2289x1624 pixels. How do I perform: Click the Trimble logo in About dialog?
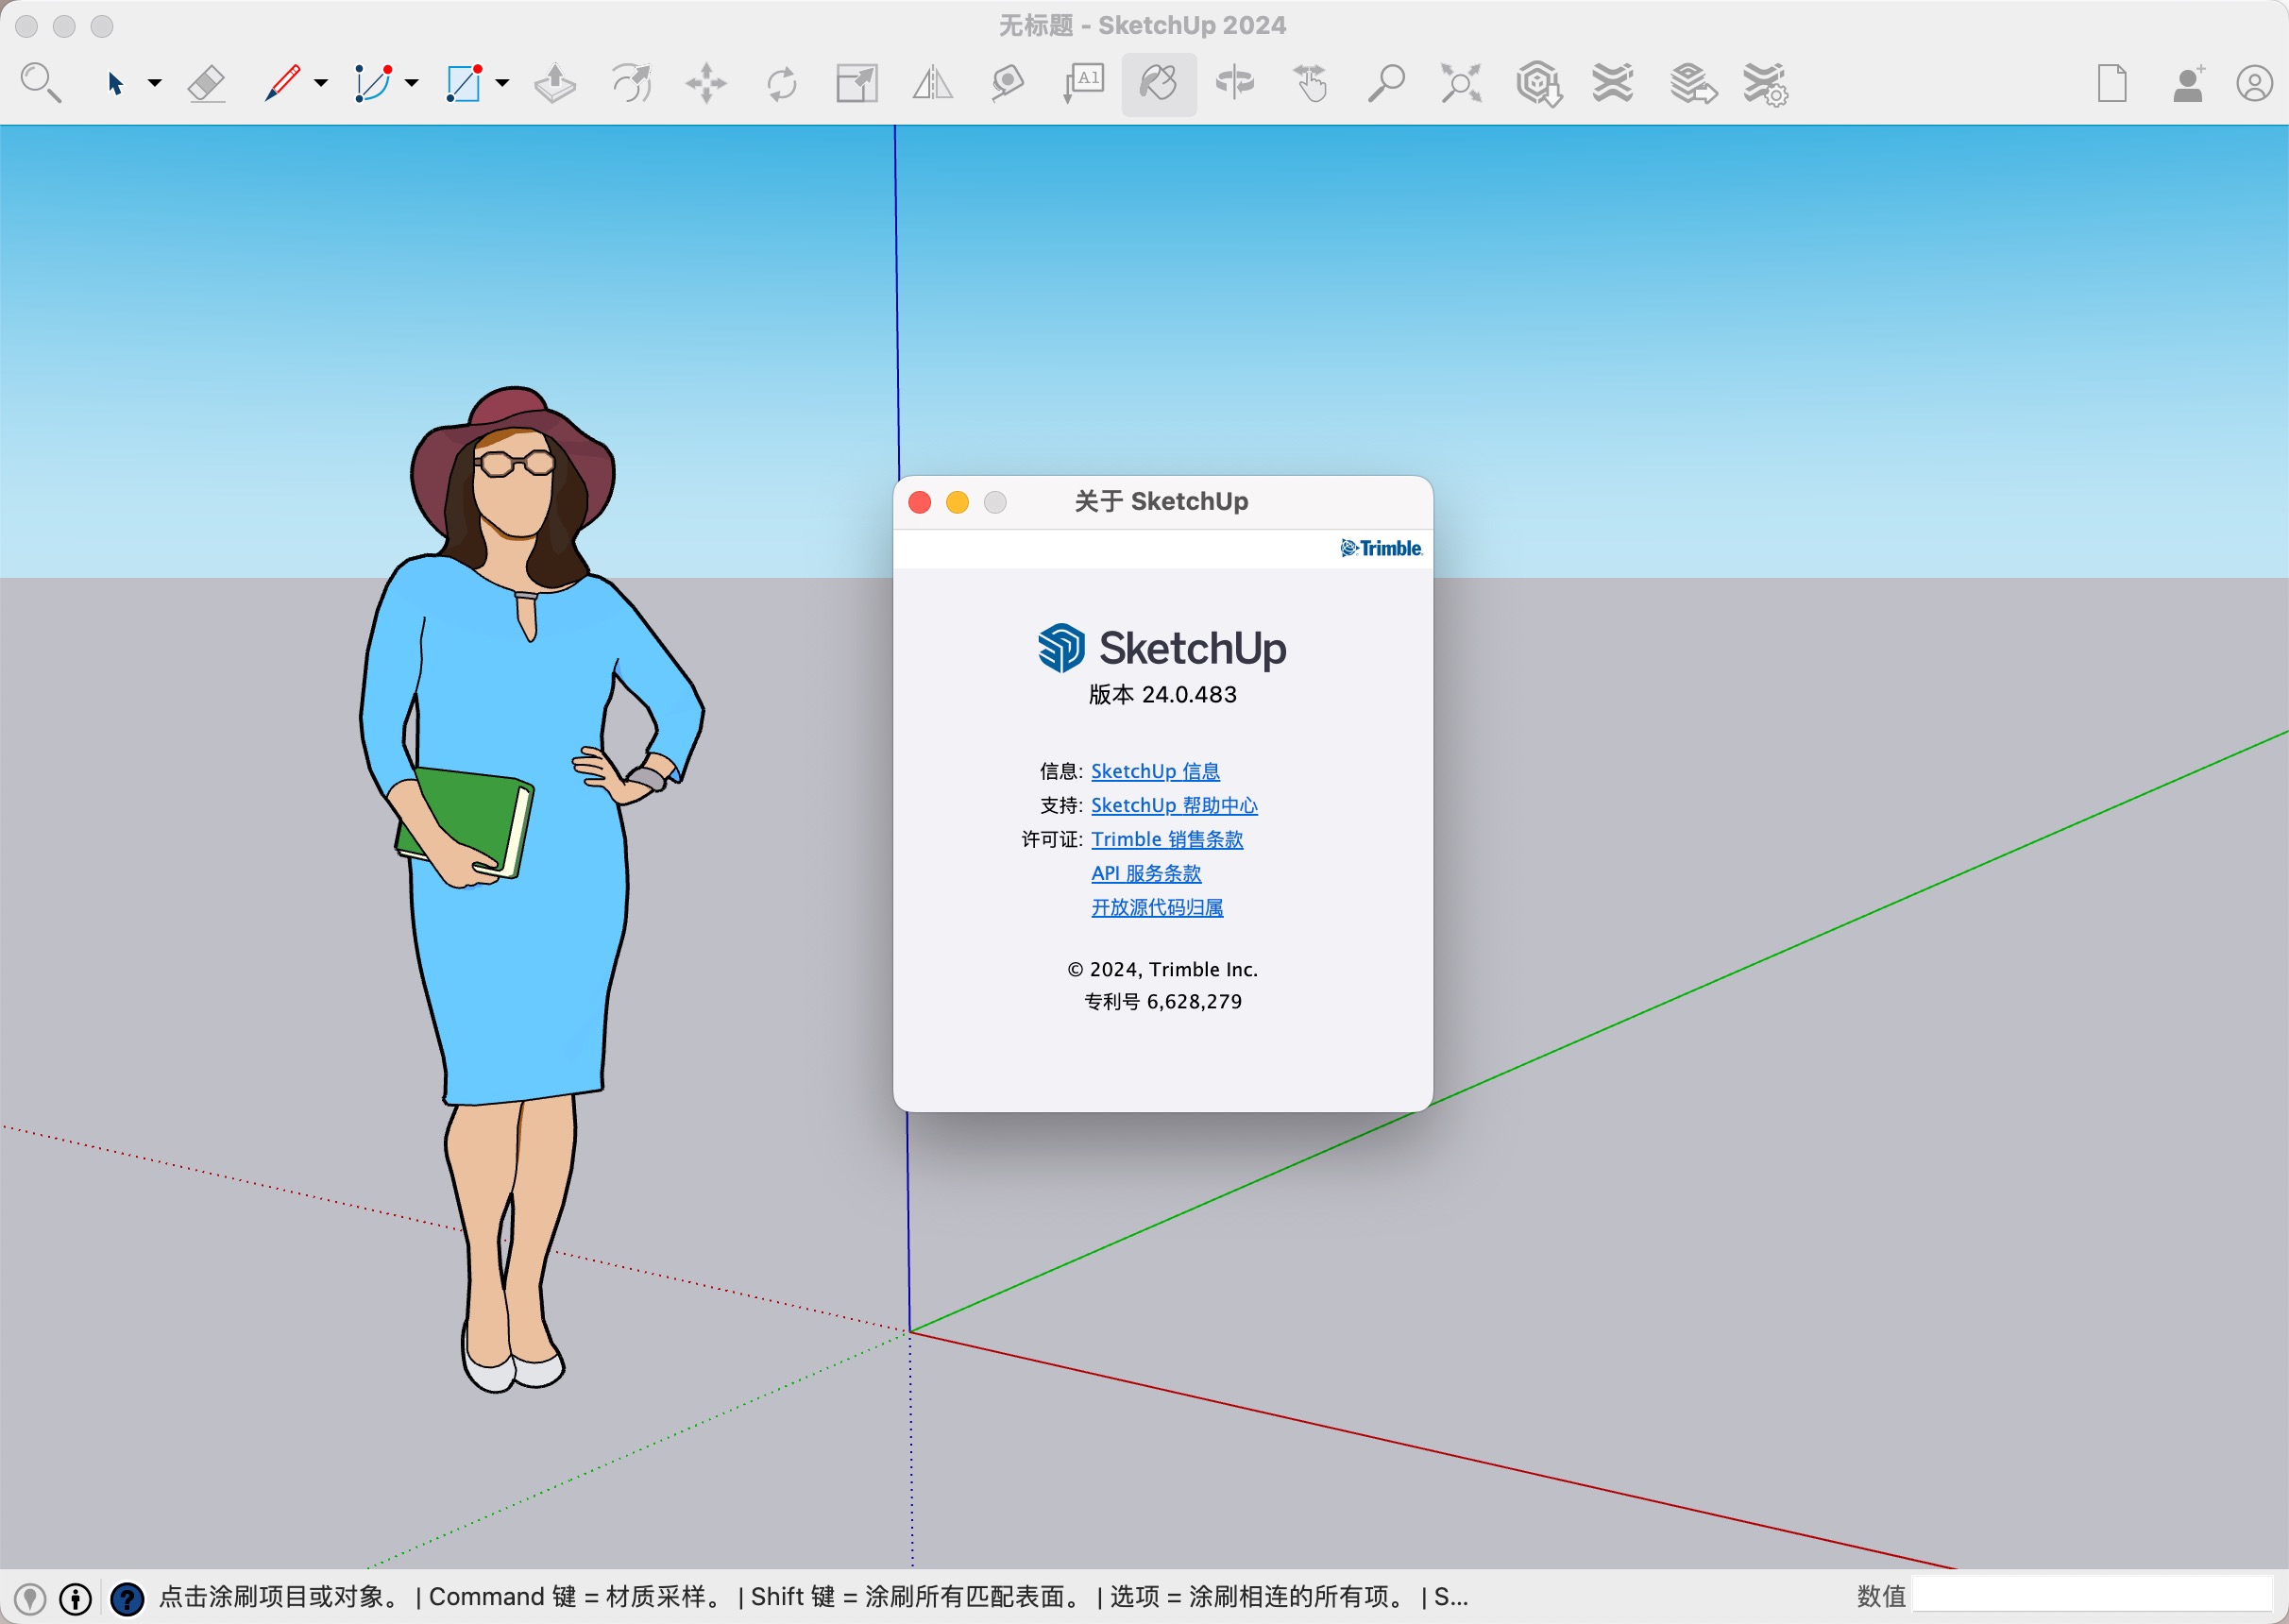(1381, 548)
